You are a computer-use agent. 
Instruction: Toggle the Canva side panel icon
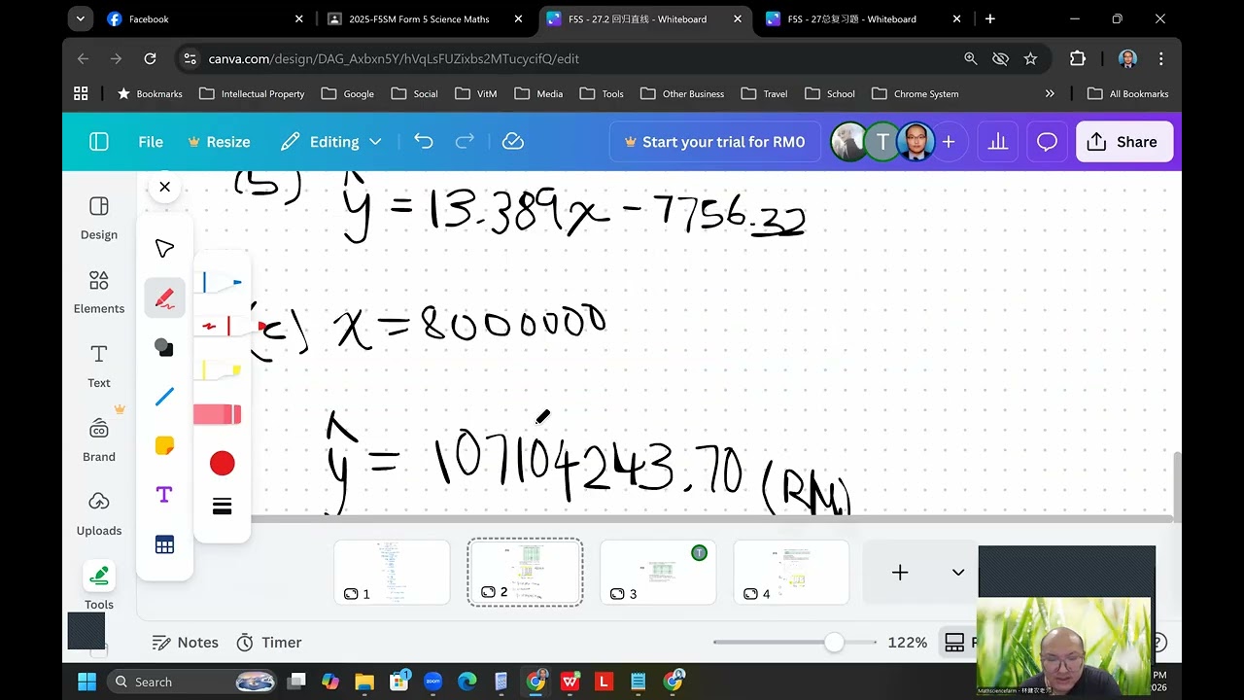tap(98, 142)
